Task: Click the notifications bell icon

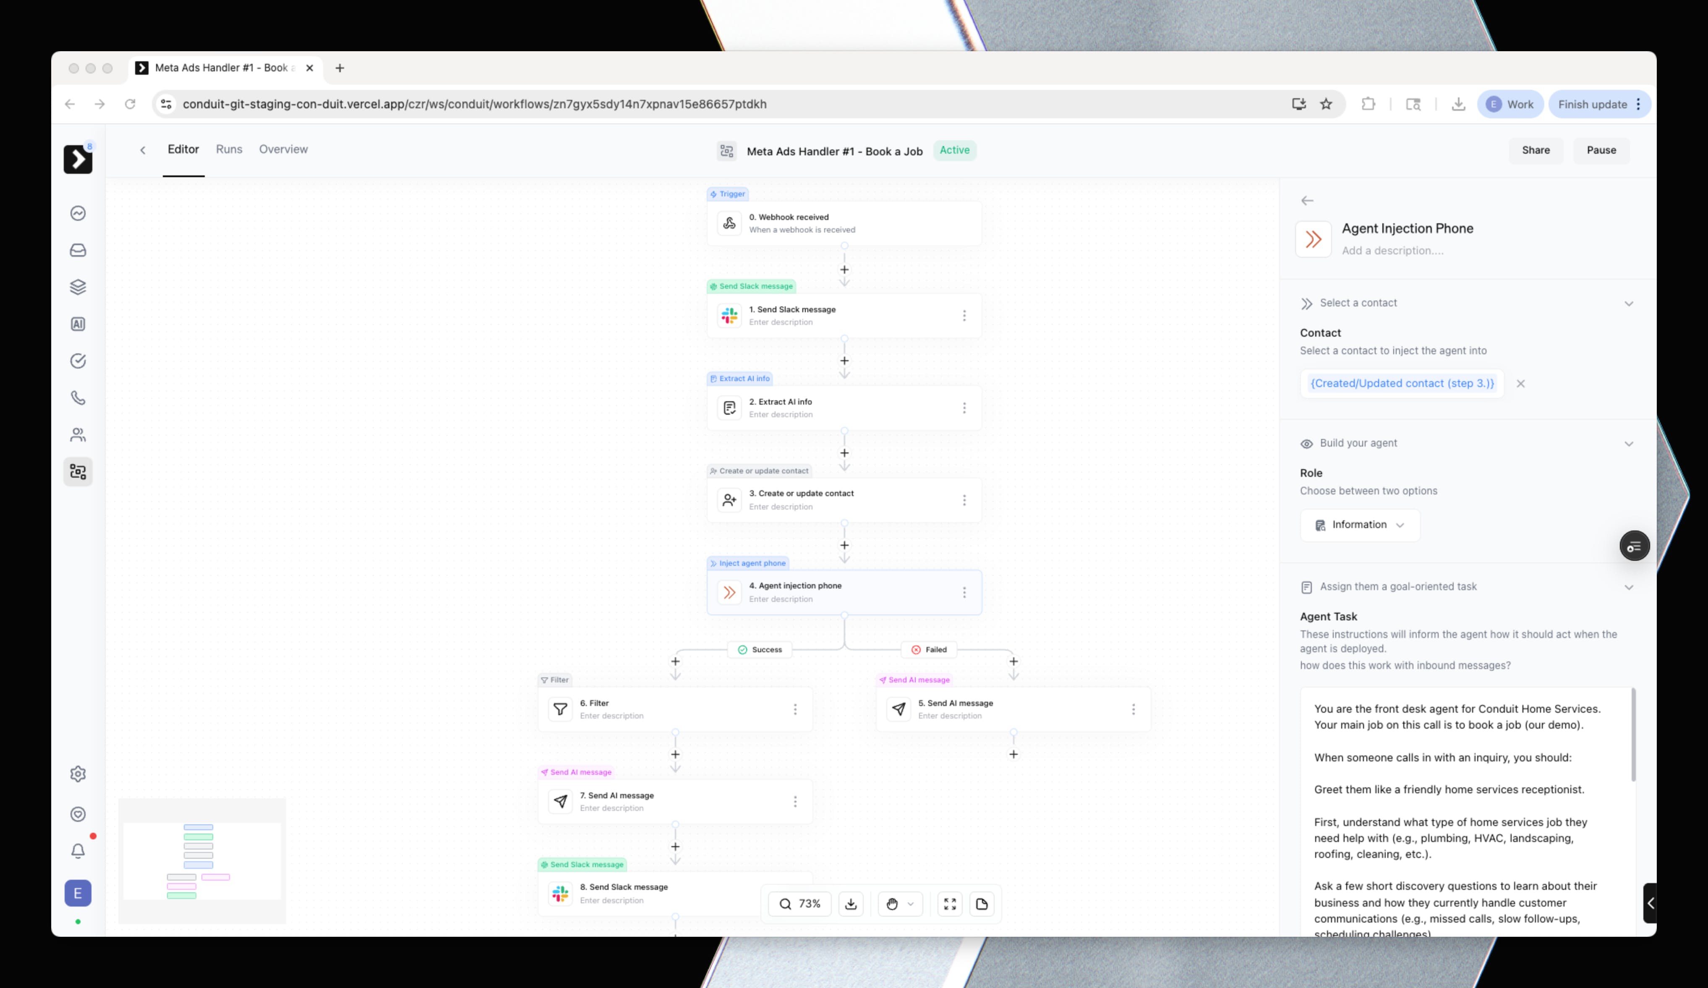Action: coord(78,850)
